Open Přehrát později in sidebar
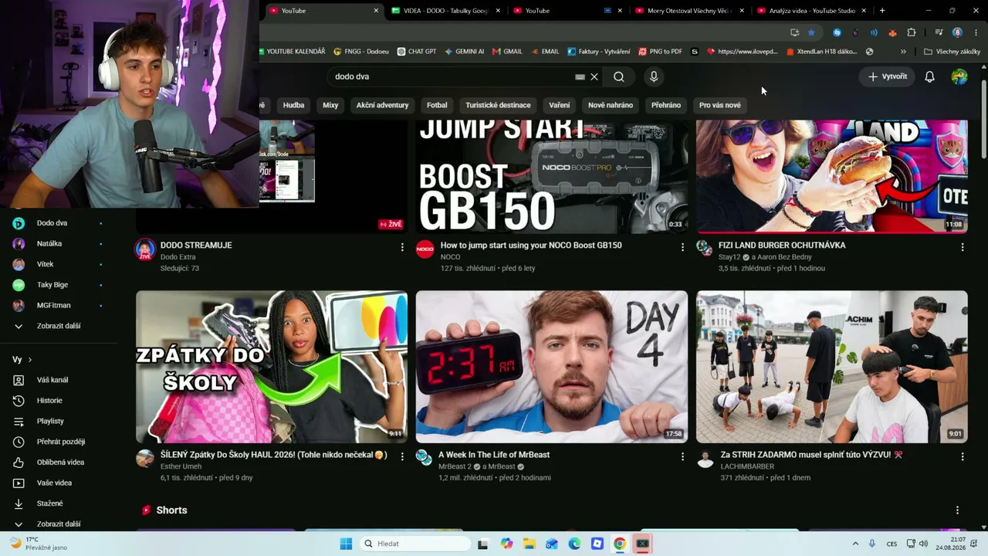 pos(59,442)
